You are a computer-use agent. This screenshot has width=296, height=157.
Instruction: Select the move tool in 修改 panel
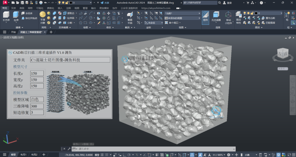coord(109,13)
